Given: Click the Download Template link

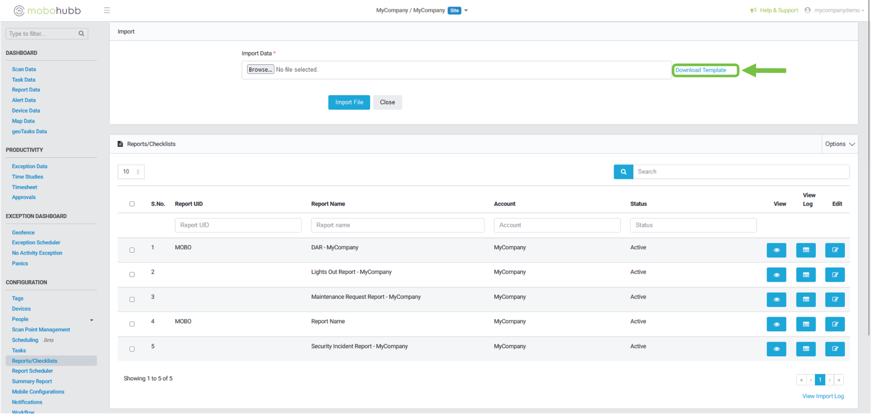Looking at the screenshot, I should pyautogui.click(x=701, y=70).
